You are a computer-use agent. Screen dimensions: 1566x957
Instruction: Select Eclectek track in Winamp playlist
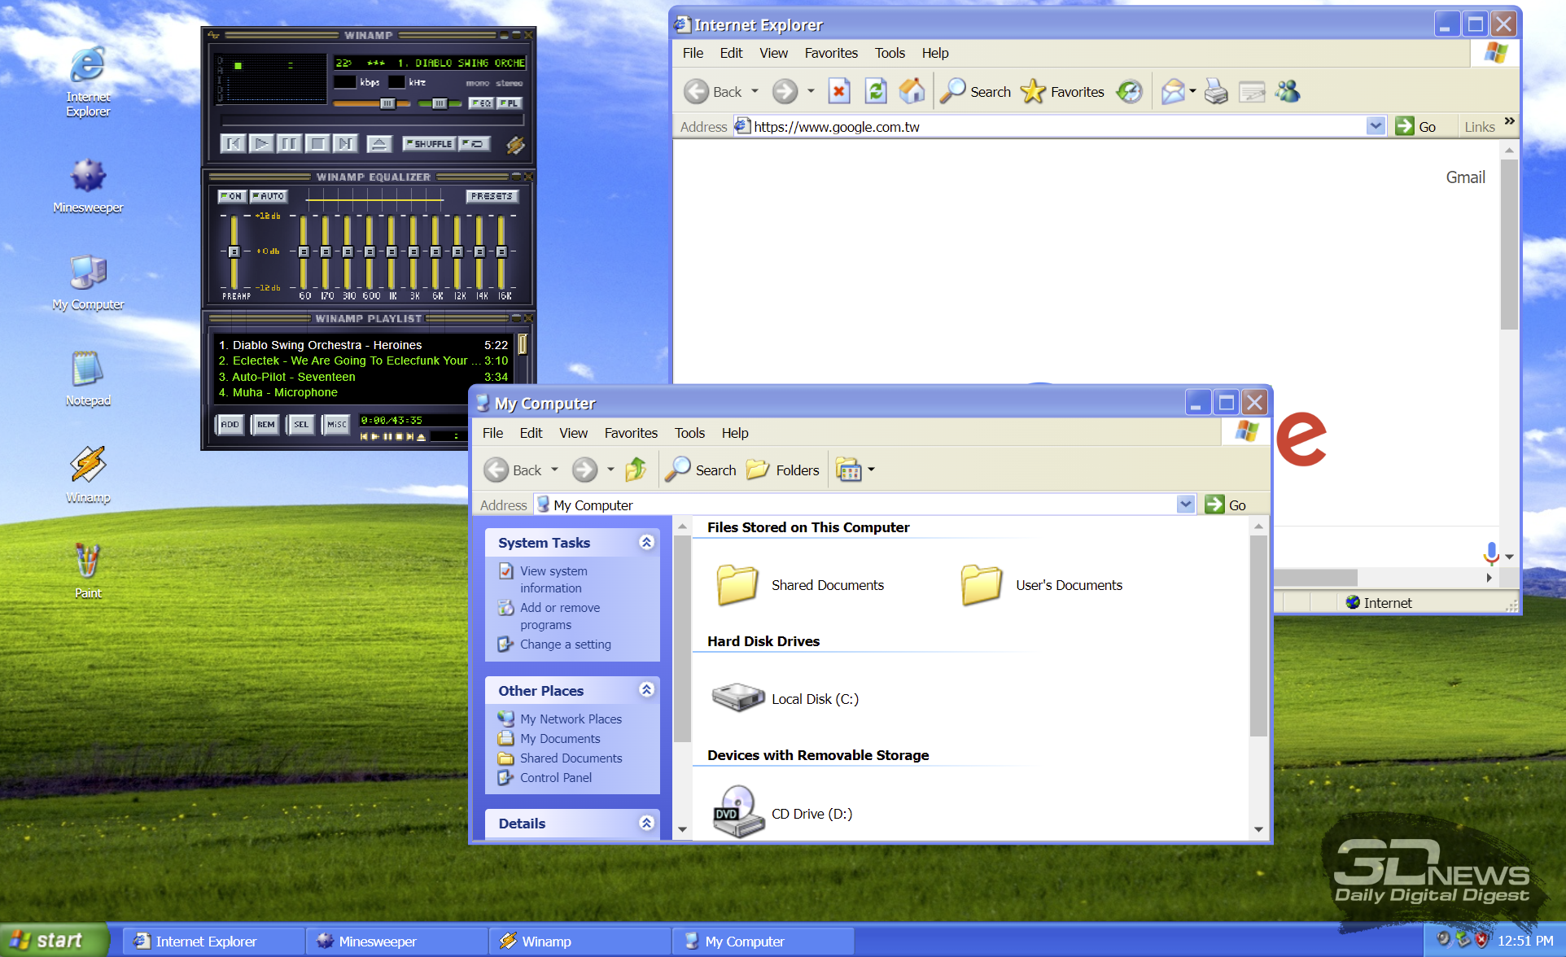click(x=363, y=361)
